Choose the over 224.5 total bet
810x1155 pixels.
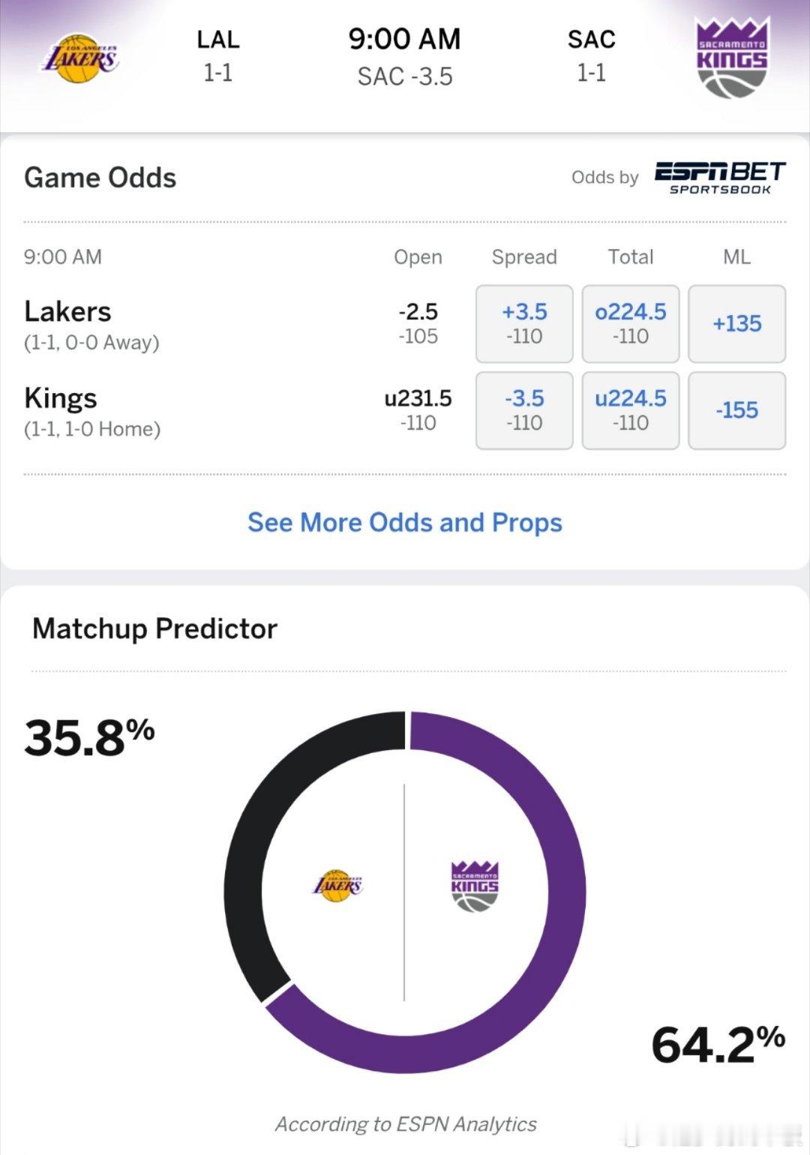click(630, 323)
